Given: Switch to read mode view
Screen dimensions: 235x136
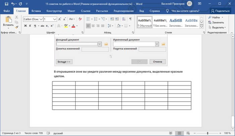Looking at the screenshot, I should tap(171, 133).
